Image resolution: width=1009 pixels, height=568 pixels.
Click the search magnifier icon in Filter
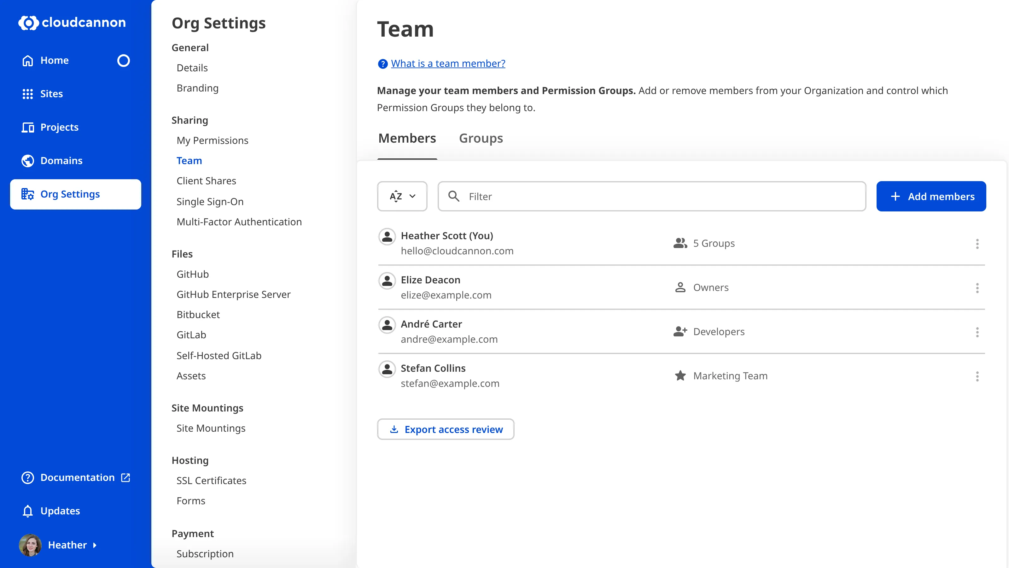[x=454, y=196]
